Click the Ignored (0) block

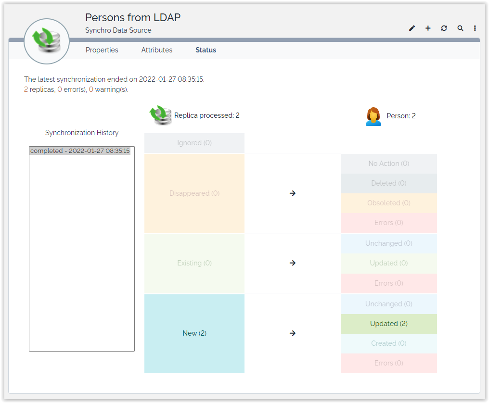coord(194,143)
